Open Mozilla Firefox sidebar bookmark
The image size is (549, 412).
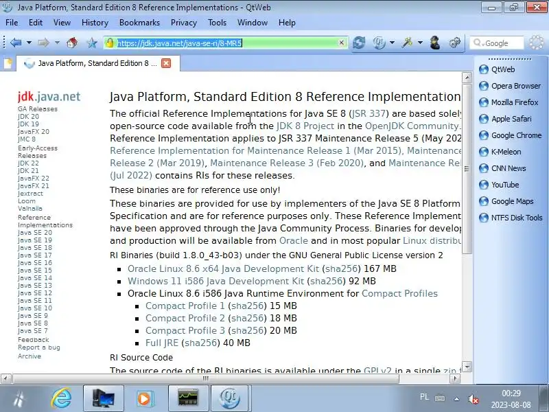click(509, 102)
